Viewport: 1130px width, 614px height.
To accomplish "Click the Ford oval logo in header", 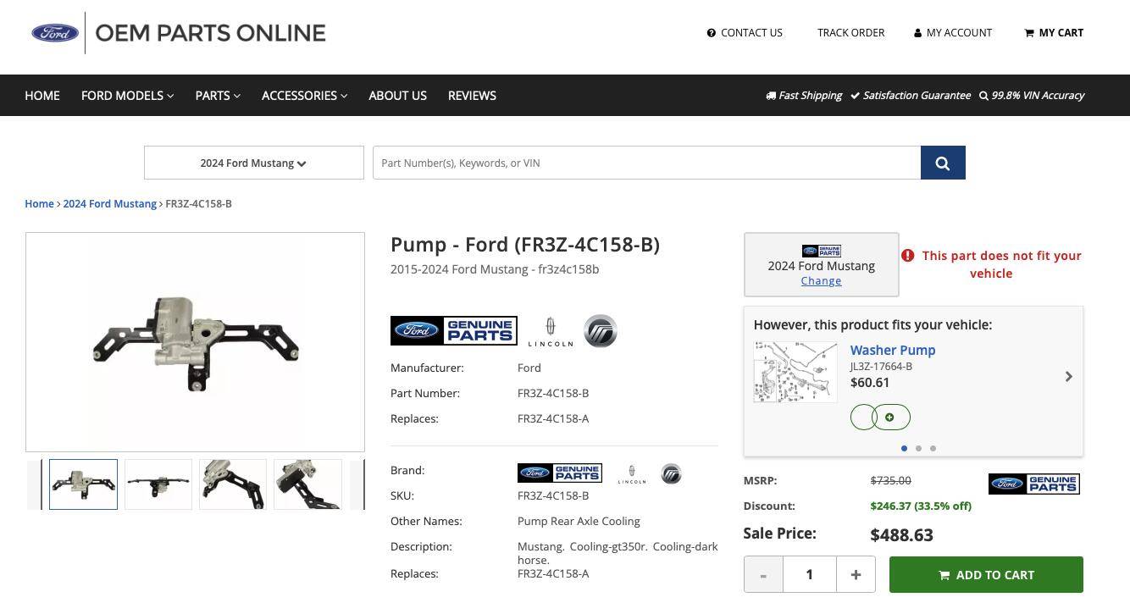I will (x=55, y=33).
